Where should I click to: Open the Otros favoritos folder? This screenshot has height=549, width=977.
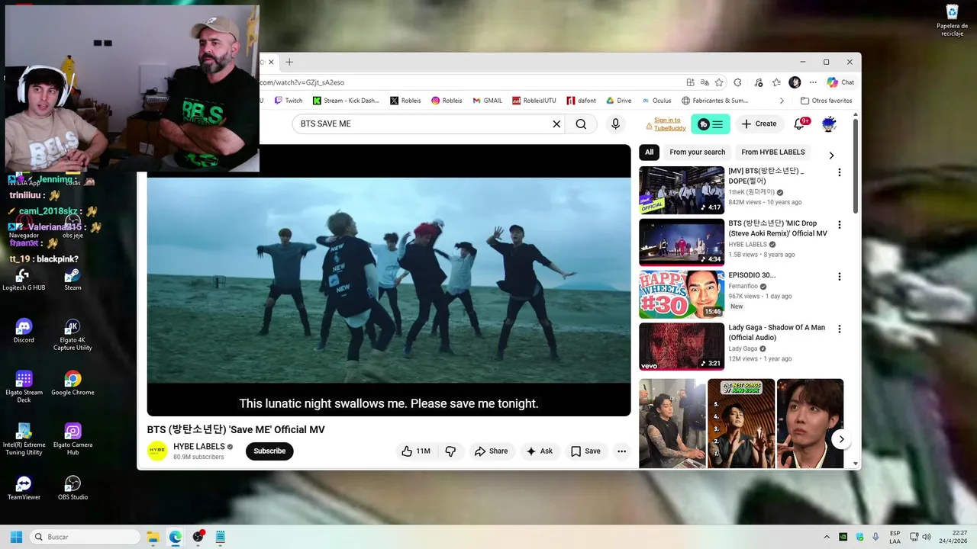pos(826,101)
